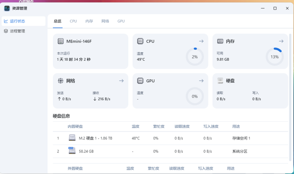Select the 58.24 GB disk name
294x174 pixels.
[x=86, y=152]
